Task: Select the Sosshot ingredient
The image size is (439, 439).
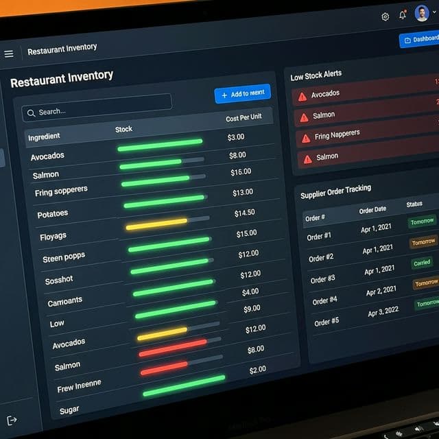Action: (59, 280)
